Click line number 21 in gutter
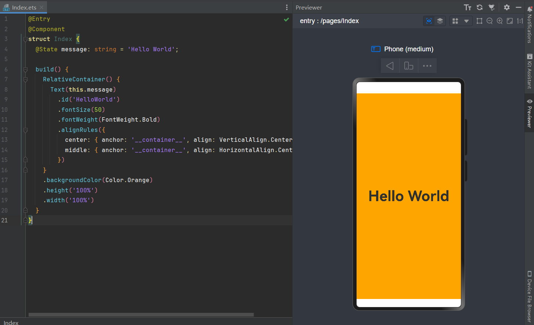534x325 pixels. [4, 220]
